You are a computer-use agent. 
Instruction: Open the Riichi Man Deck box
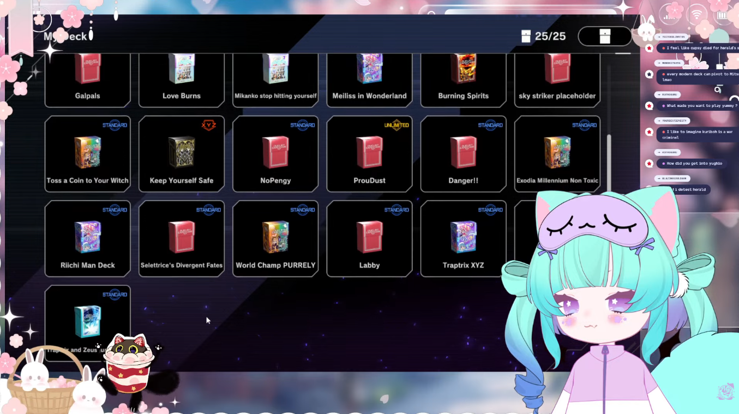click(x=88, y=238)
